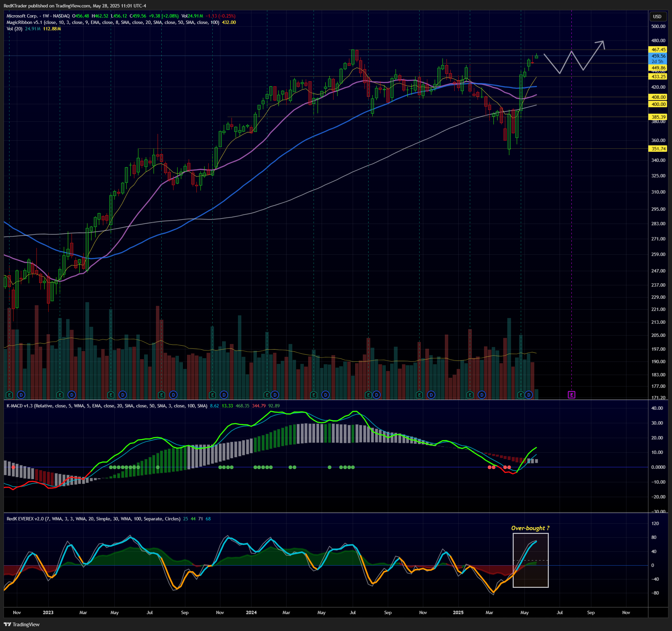Click the dividend D marker for February 2025
672x631 pixels.
(482, 395)
